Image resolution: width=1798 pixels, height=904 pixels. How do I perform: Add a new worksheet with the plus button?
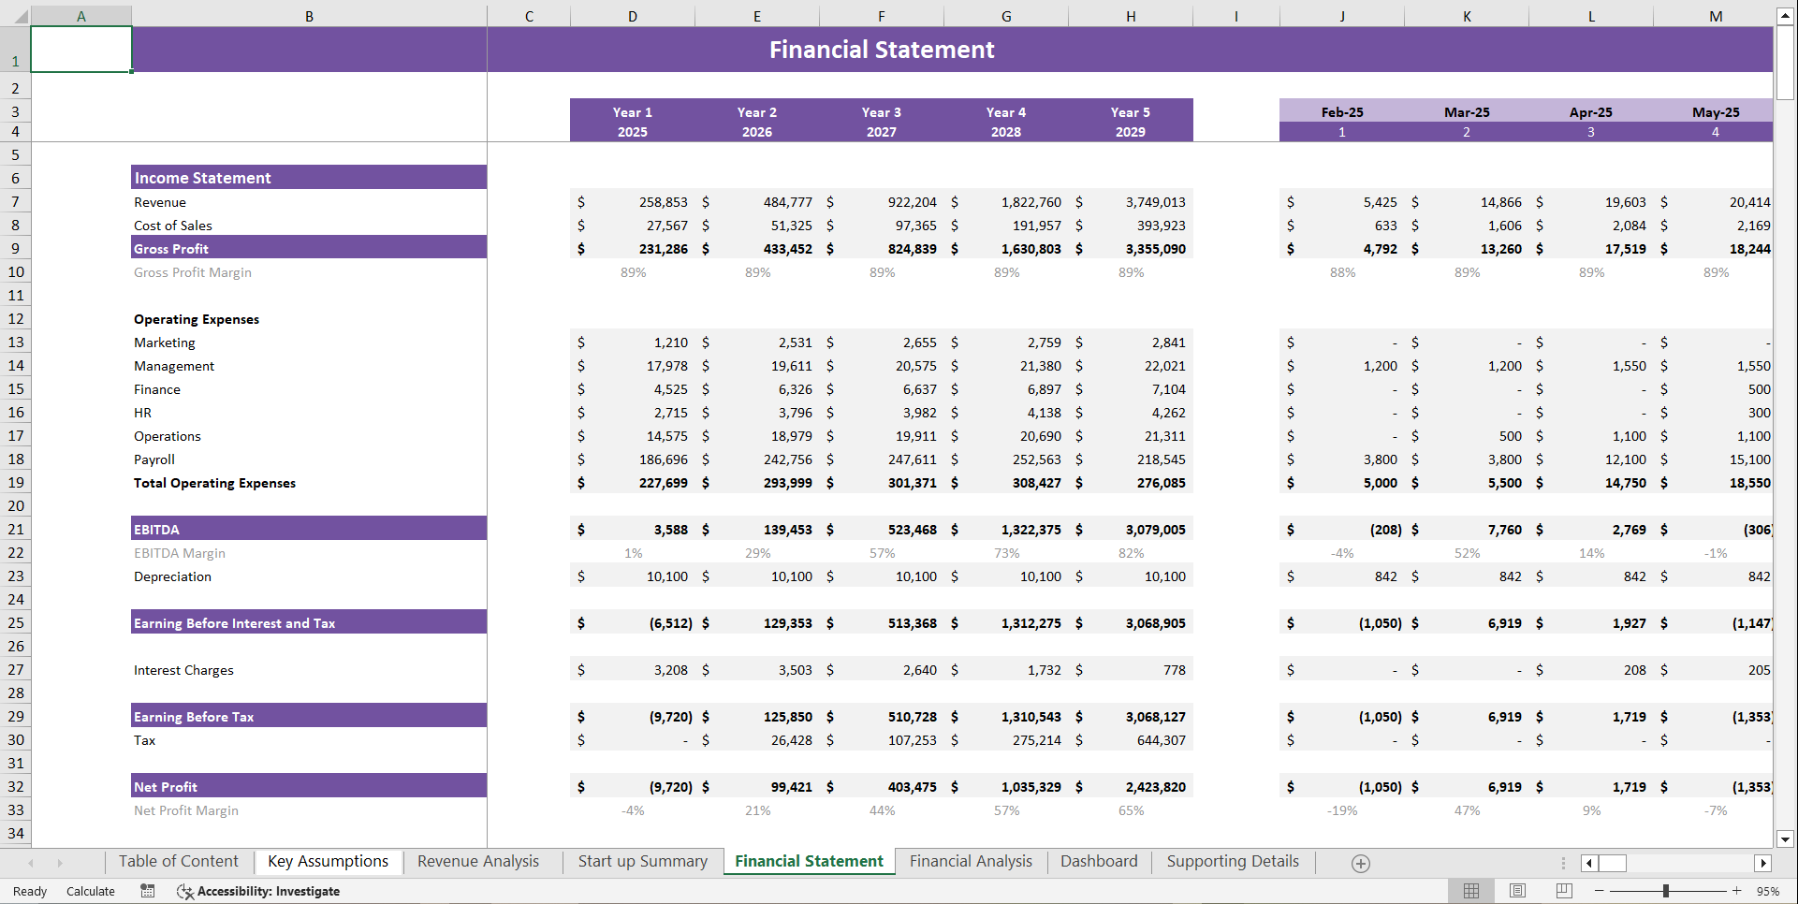pyautogui.click(x=1361, y=863)
